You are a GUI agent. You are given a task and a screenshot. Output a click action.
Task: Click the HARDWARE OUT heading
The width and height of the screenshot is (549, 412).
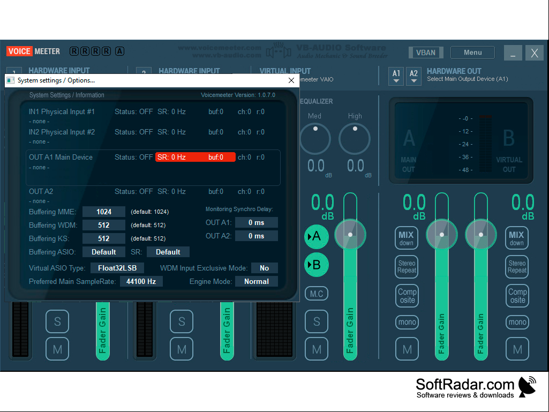tap(454, 71)
